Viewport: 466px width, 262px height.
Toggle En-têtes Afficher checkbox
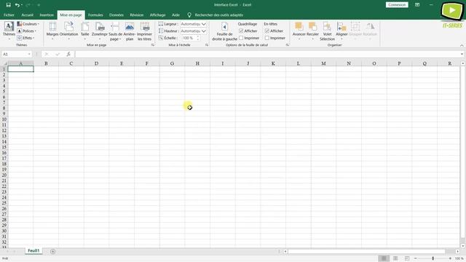tap(267, 31)
